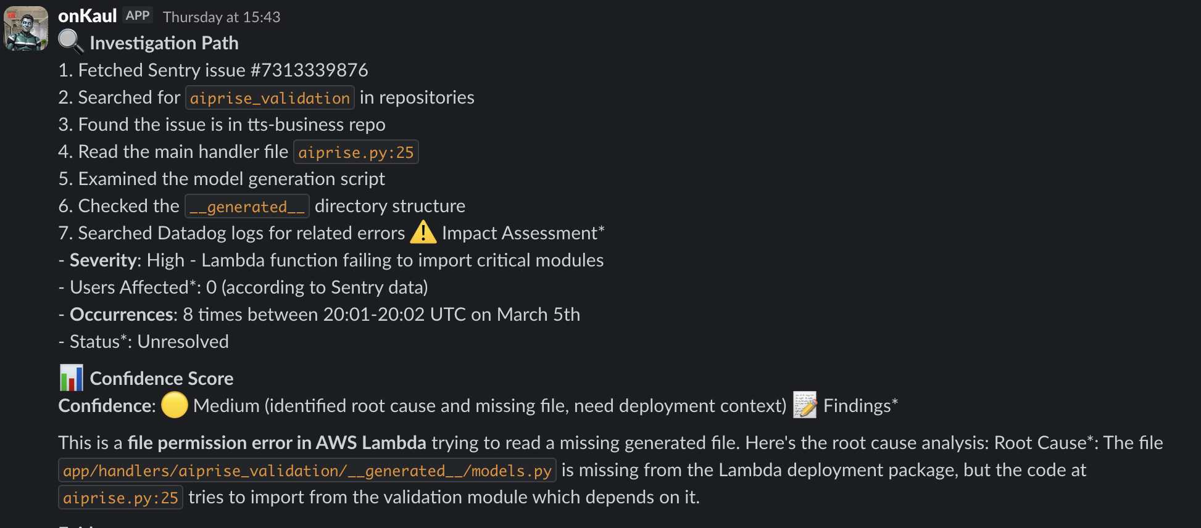Click the aiprise.py:25 code reference in step 4
The image size is (1201, 528).
click(356, 152)
